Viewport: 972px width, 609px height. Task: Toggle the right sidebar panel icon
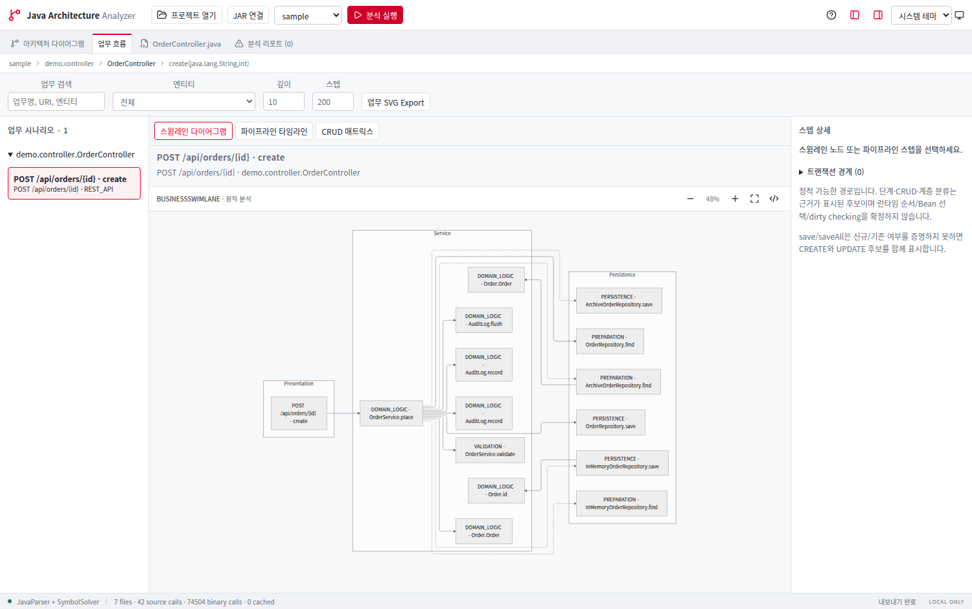[878, 15]
